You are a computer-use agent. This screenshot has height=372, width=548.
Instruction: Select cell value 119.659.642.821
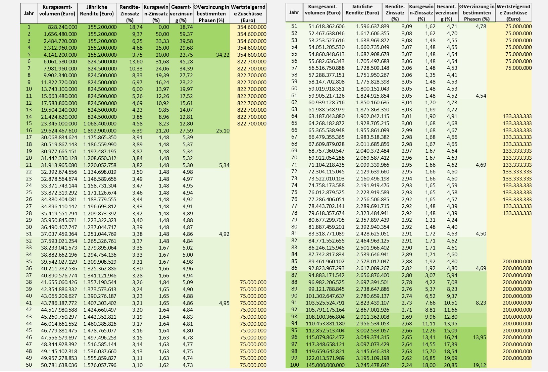coord(325,351)
